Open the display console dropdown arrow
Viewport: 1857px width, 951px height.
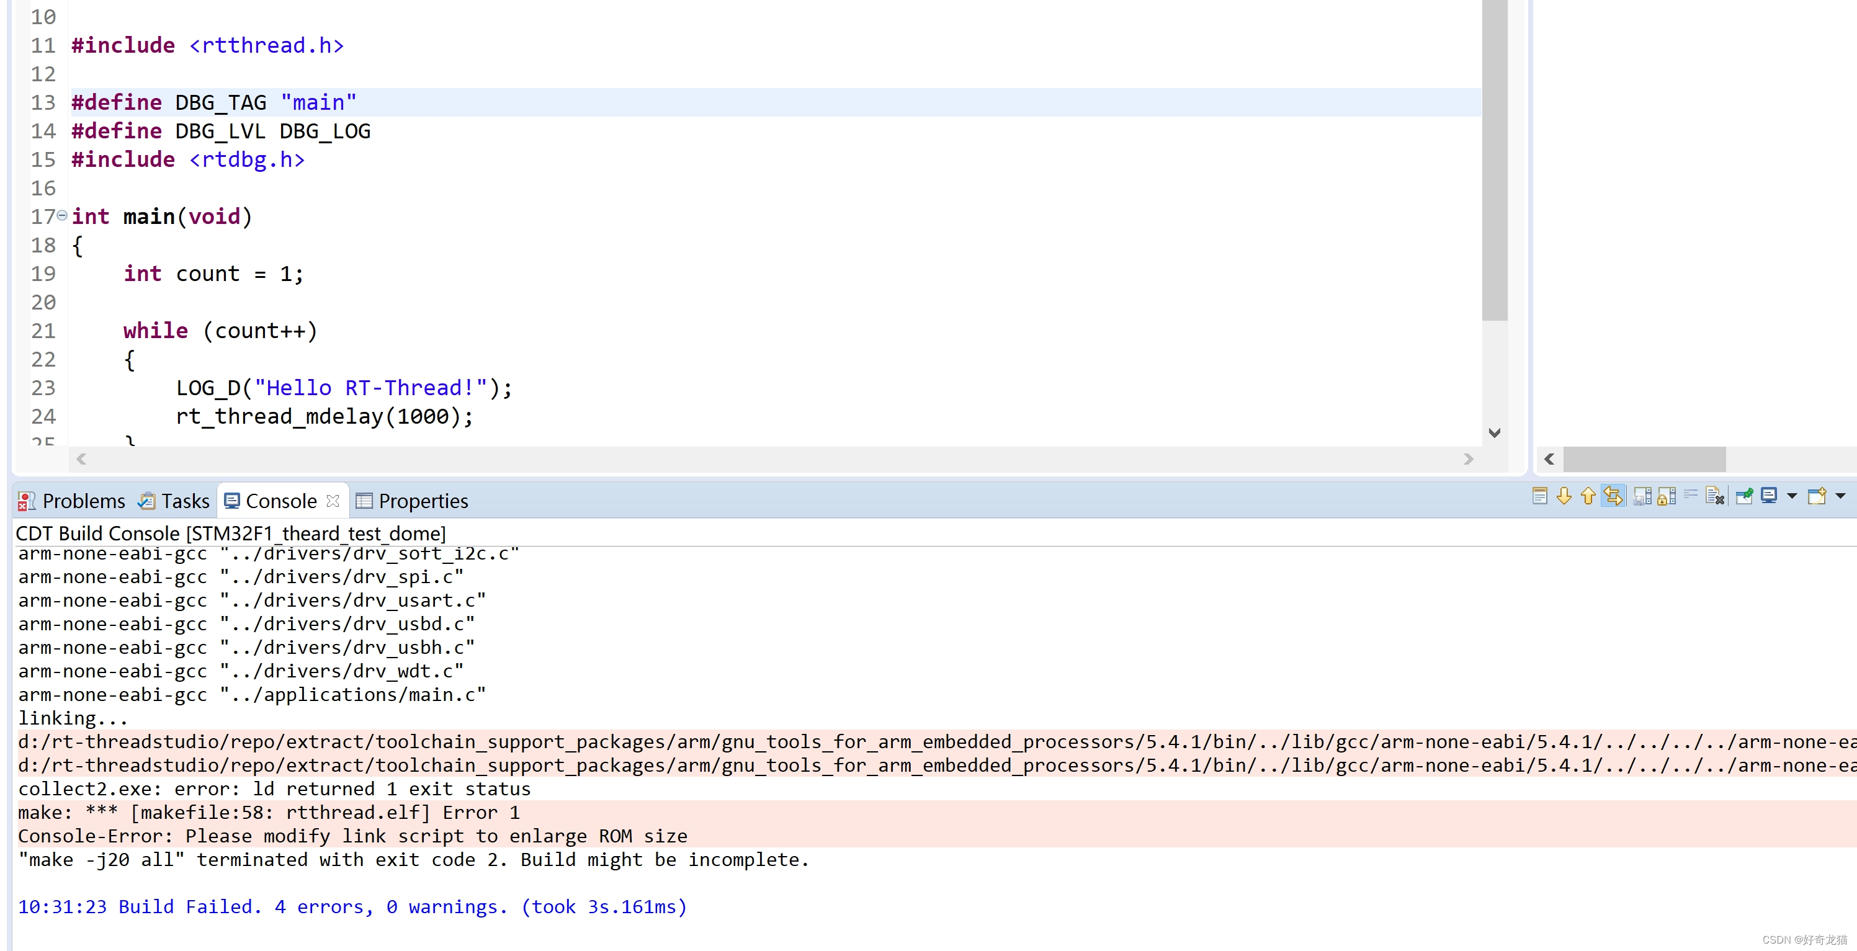pyautogui.click(x=1791, y=496)
